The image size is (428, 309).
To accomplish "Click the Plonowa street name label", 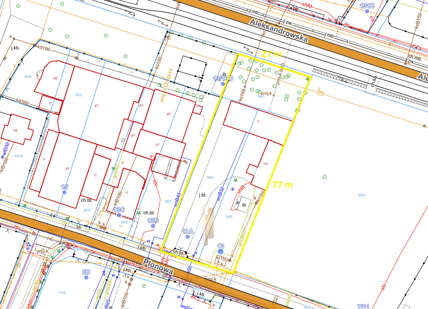I will tap(158, 267).
